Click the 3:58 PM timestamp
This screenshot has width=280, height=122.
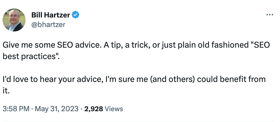[x=16, y=109]
